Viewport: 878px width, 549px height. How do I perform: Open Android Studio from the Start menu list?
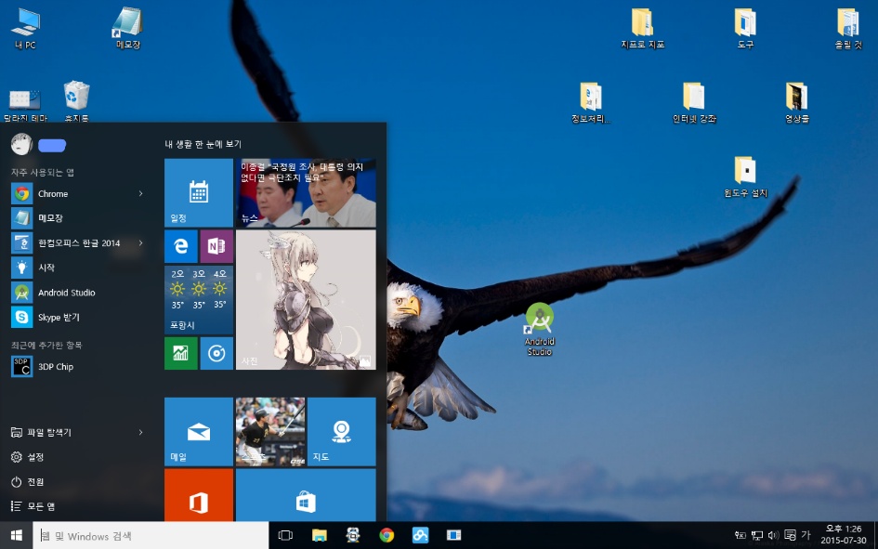(66, 293)
